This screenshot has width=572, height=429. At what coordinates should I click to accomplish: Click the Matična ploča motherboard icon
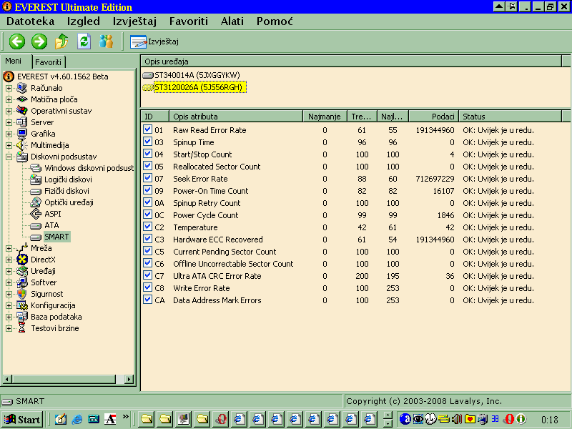tap(22, 99)
